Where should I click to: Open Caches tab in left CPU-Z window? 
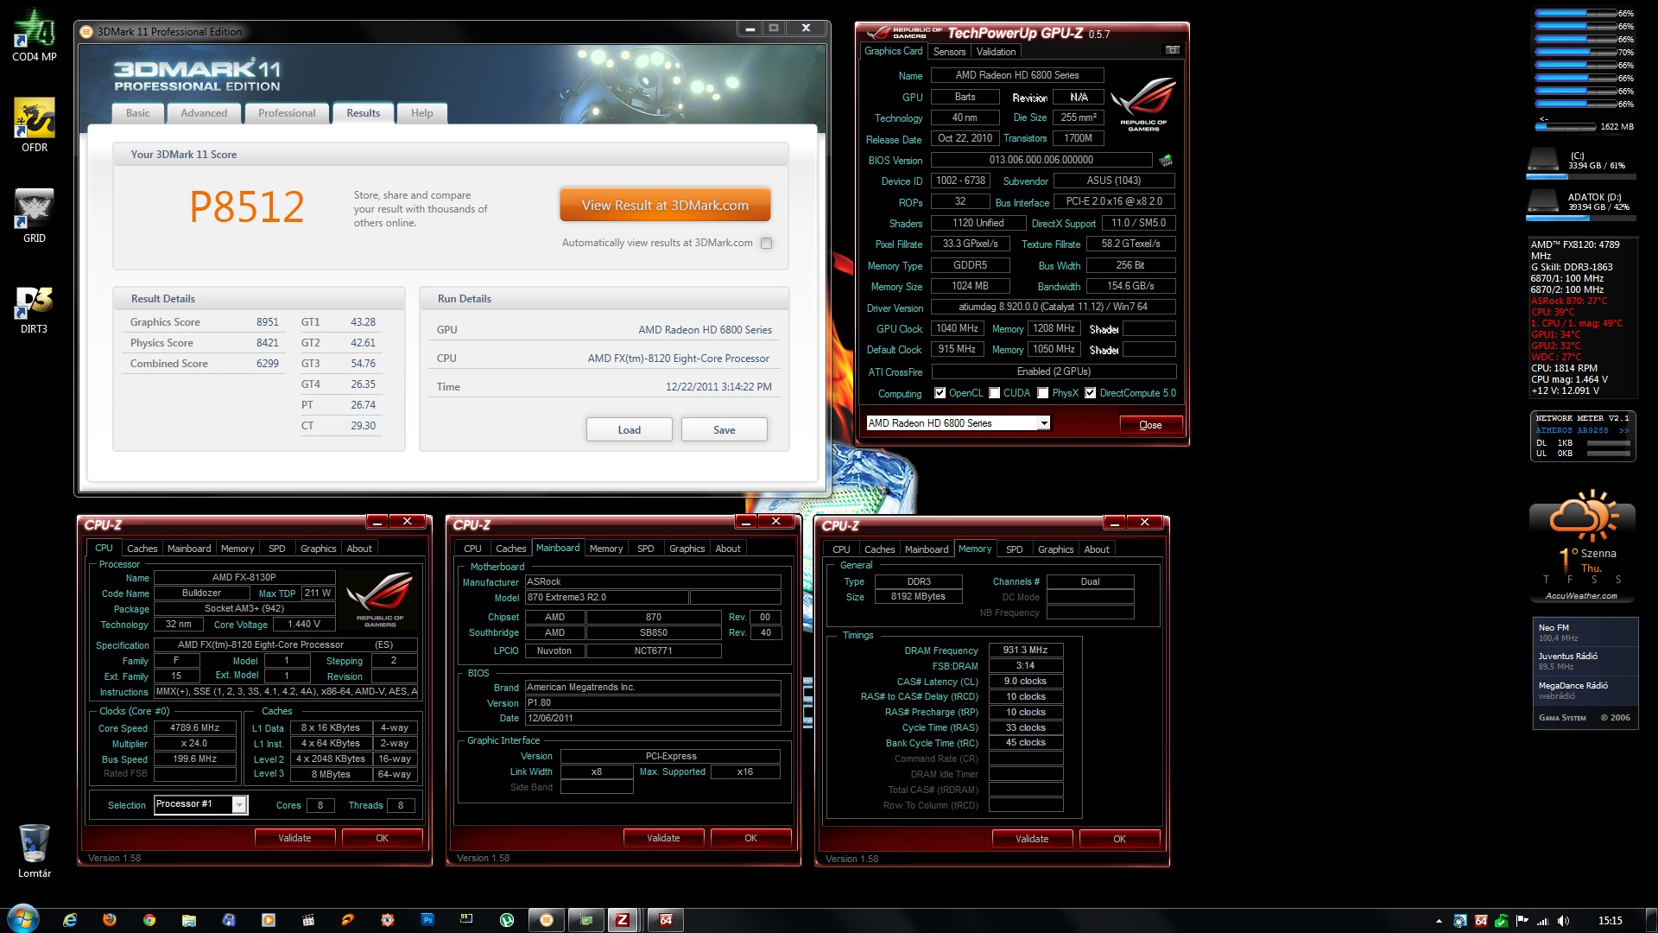[x=142, y=549]
